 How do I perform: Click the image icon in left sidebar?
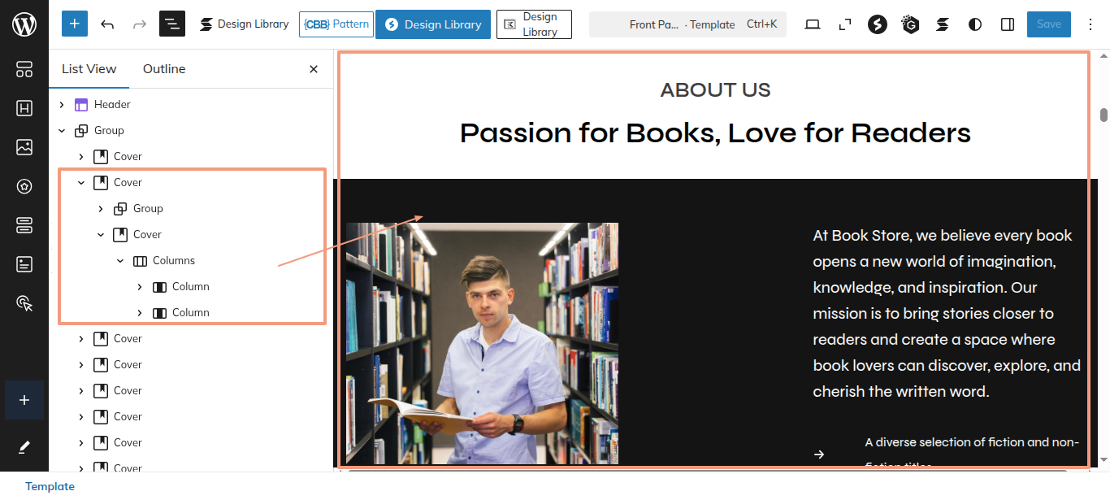point(24,147)
